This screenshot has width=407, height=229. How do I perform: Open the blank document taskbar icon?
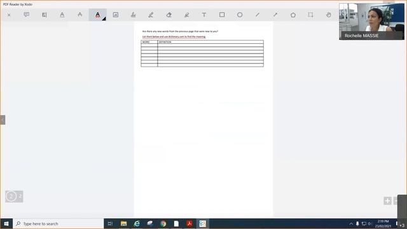[x=176, y=223]
